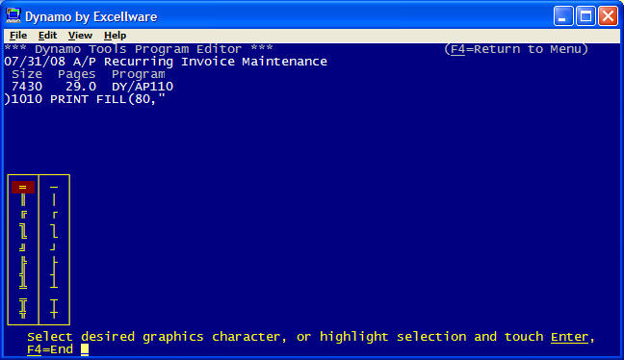Viewport: 624px width, 360px height.
Task: Open the View menu
Action: (80, 36)
